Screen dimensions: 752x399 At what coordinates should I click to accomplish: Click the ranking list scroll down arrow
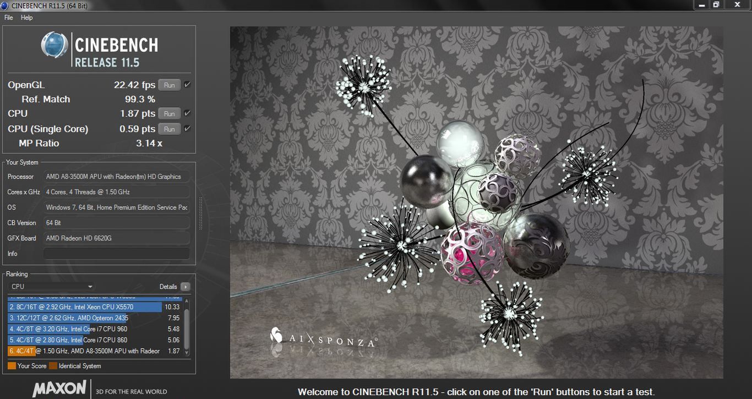(187, 353)
